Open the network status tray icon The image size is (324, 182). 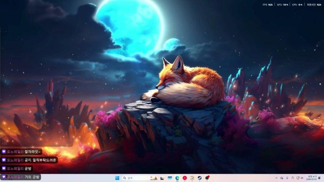point(298,178)
